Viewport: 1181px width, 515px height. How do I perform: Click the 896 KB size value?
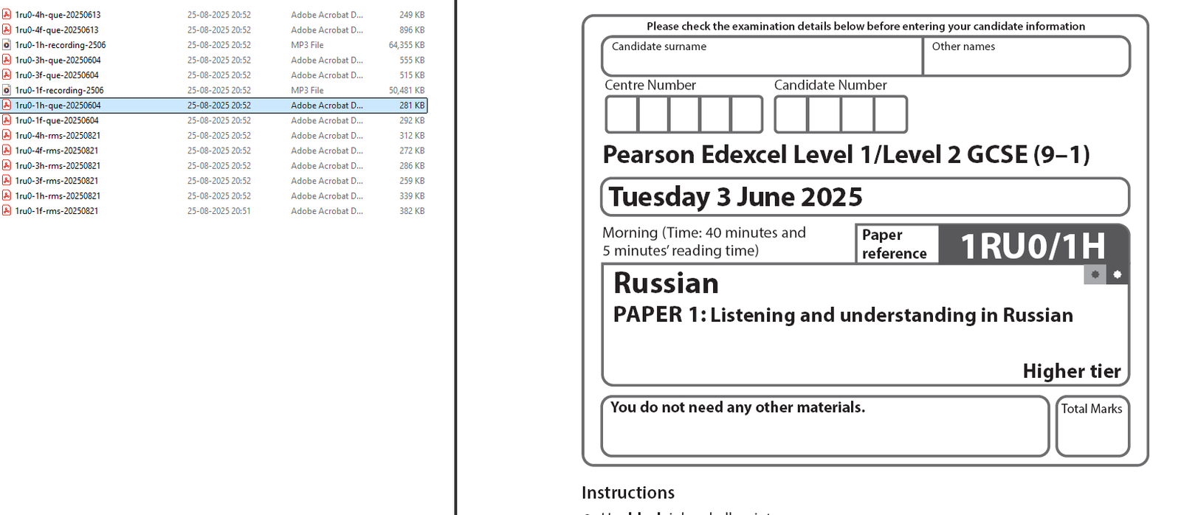[x=412, y=30]
